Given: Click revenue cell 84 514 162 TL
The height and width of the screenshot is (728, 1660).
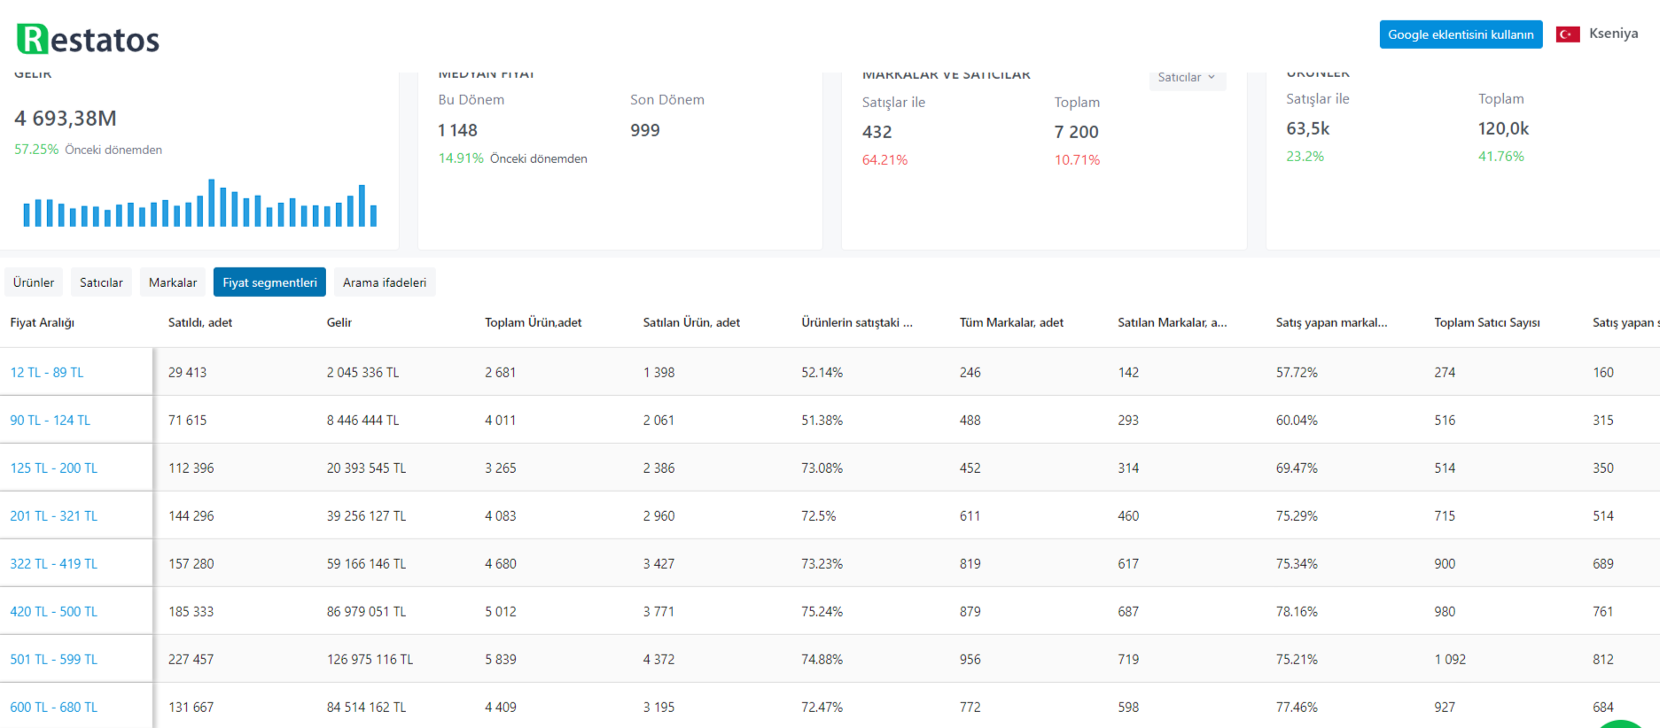Looking at the screenshot, I should click(366, 708).
